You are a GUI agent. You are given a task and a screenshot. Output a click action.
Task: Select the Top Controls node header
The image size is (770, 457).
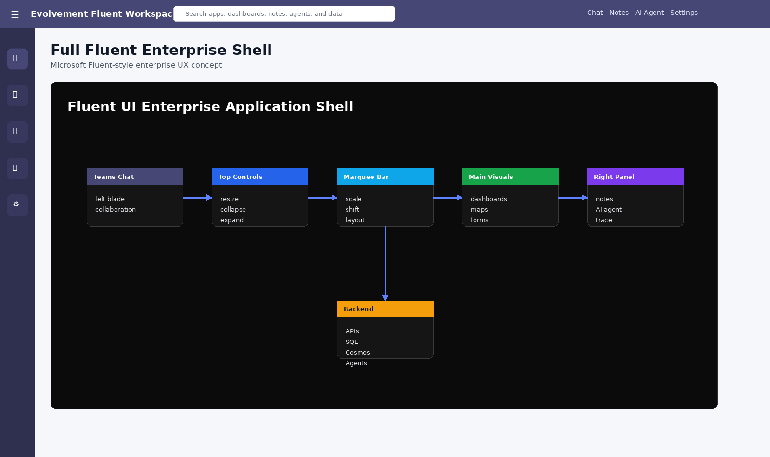click(x=260, y=177)
